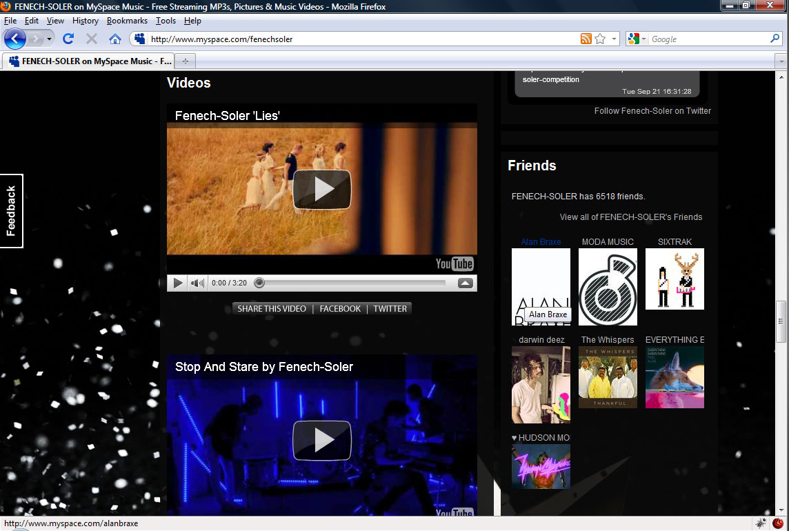
Task: Click the YouTube logo under Lies video
Action: (455, 263)
